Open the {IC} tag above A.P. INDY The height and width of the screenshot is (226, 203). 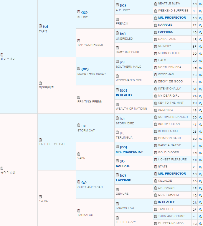pos(123,6)
